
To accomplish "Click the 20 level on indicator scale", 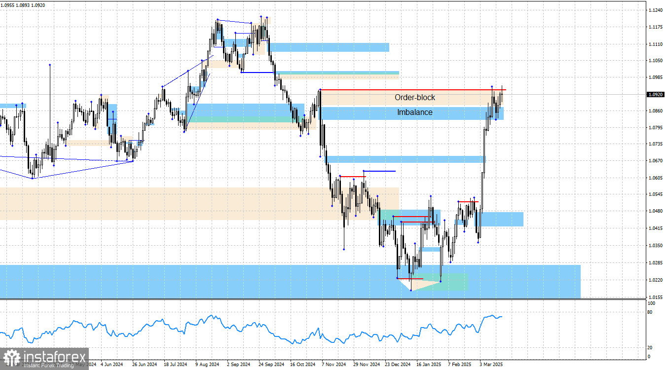I will [650, 347].
